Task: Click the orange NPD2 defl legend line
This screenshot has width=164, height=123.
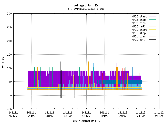Action: (153, 26)
